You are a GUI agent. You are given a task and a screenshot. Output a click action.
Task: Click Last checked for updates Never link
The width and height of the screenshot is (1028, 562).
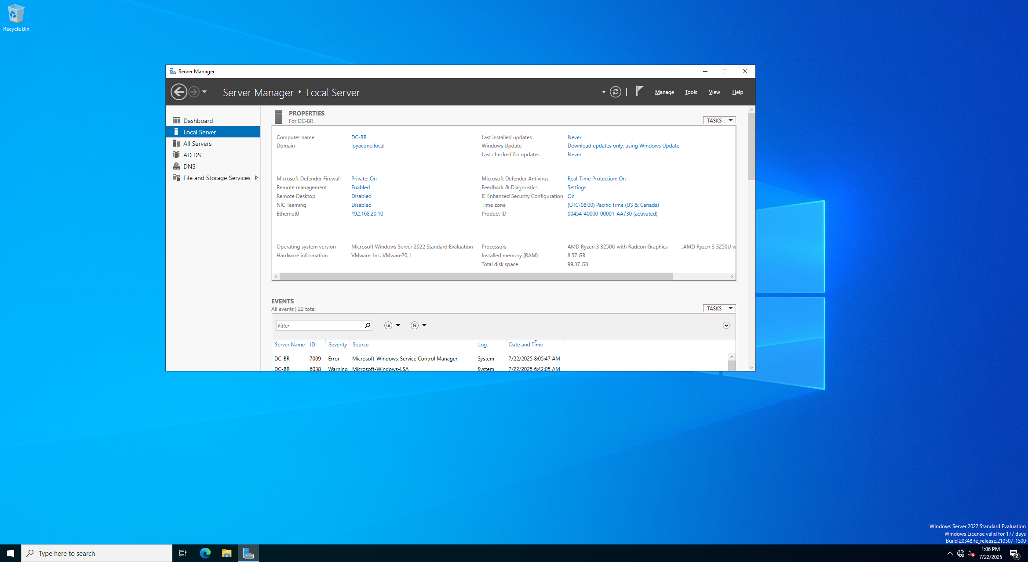tap(574, 155)
